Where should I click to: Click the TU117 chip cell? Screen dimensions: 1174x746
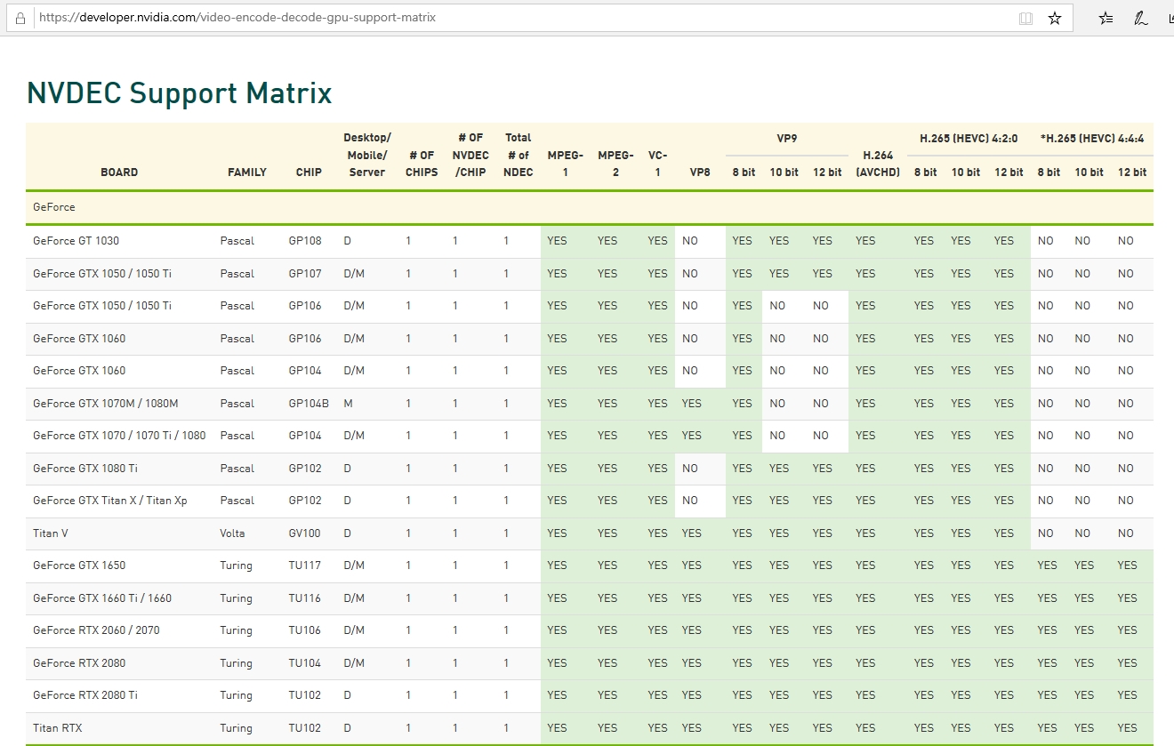tap(304, 566)
